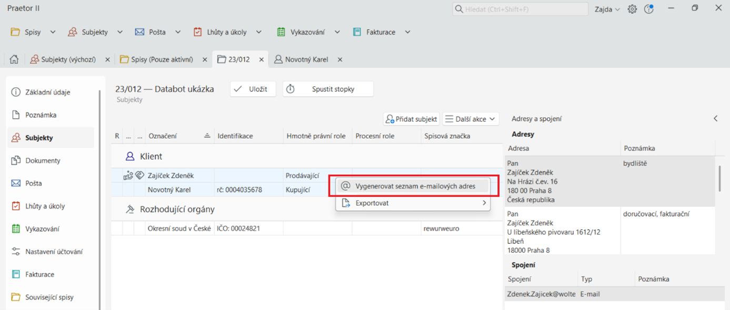The image size is (730, 310).
Task: Expand the Spisy toolbar dropdown arrow
Action: click(53, 32)
